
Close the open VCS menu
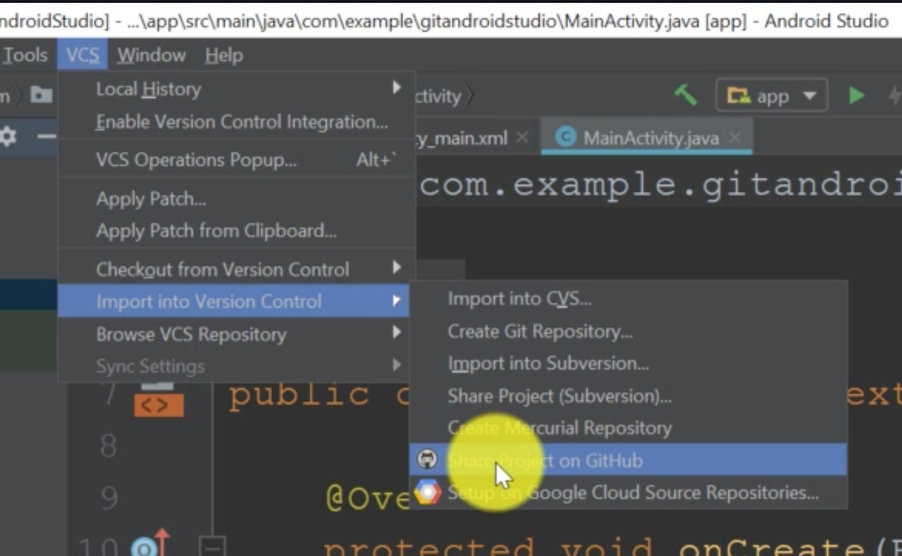[82, 55]
